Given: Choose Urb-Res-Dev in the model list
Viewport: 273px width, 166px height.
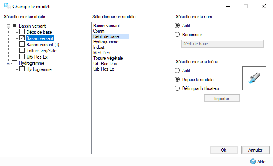Looking at the screenshot, I should tap(105, 64).
